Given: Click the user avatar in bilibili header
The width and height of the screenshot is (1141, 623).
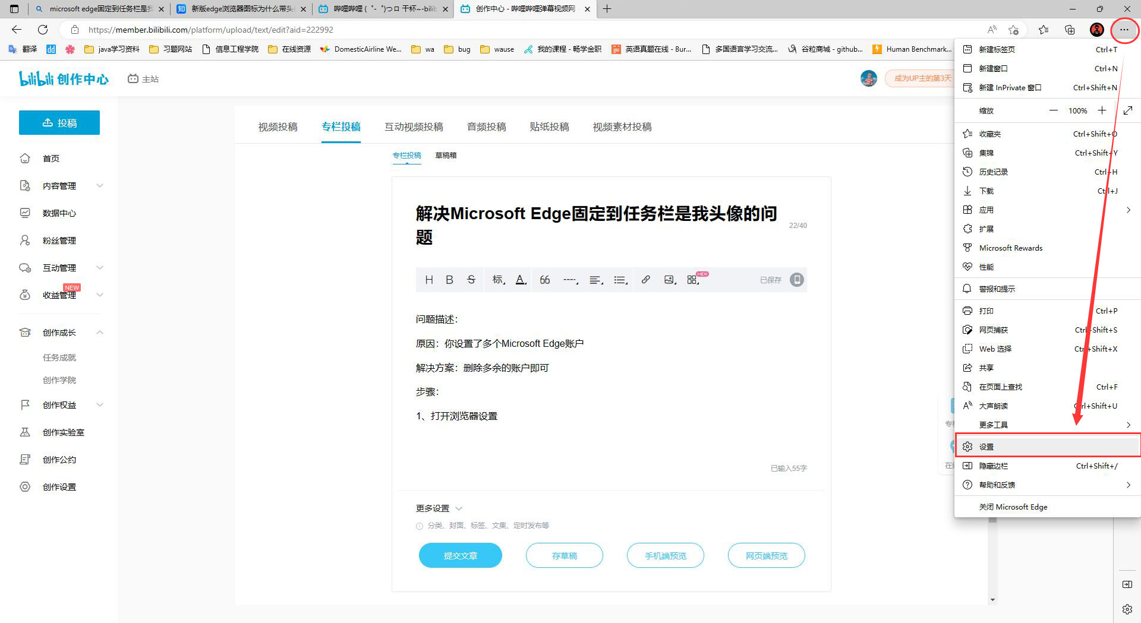Looking at the screenshot, I should click(869, 78).
